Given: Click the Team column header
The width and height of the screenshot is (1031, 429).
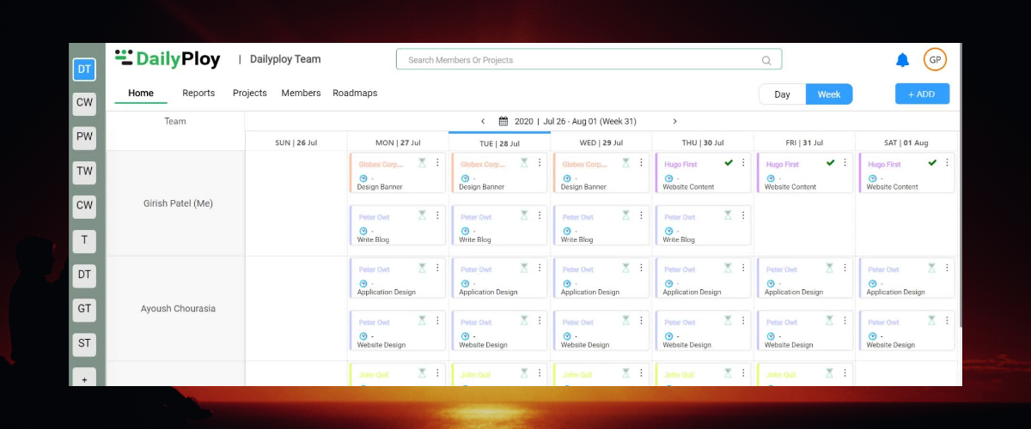Looking at the screenshot, I should point(175,122).
